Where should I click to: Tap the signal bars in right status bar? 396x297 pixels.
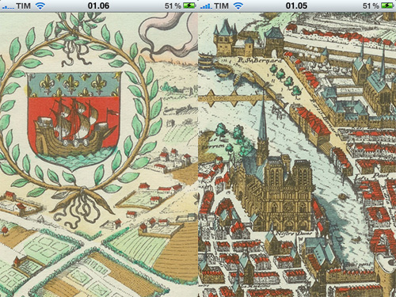pos(206,6)
